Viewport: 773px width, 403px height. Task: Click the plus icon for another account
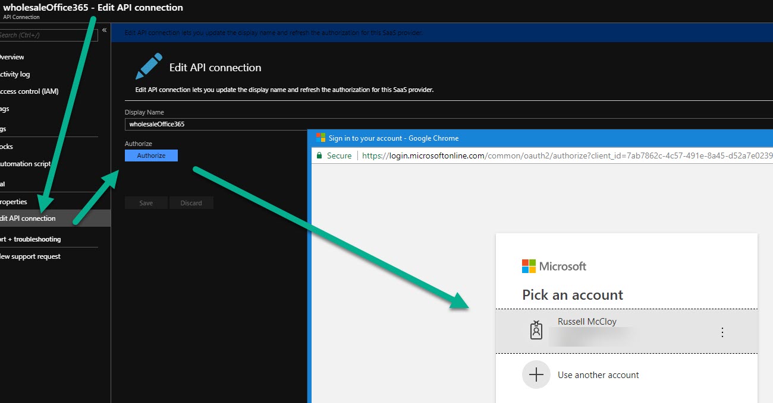[536, 375]
